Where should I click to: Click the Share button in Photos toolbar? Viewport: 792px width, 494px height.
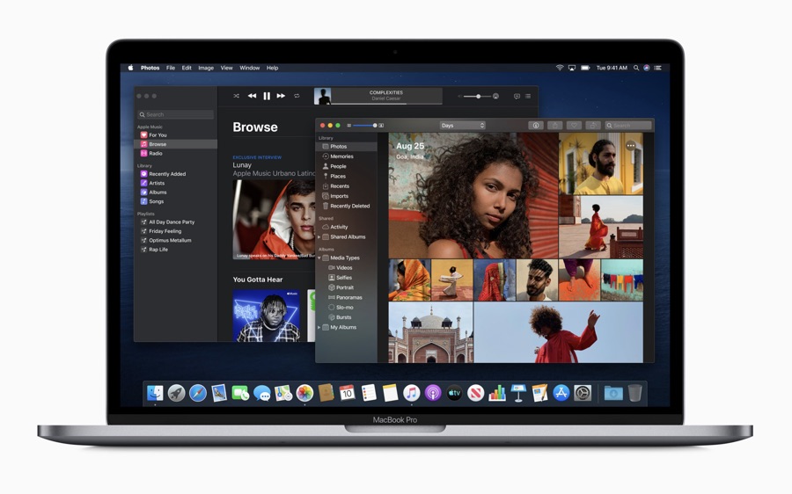click(554, 125)
